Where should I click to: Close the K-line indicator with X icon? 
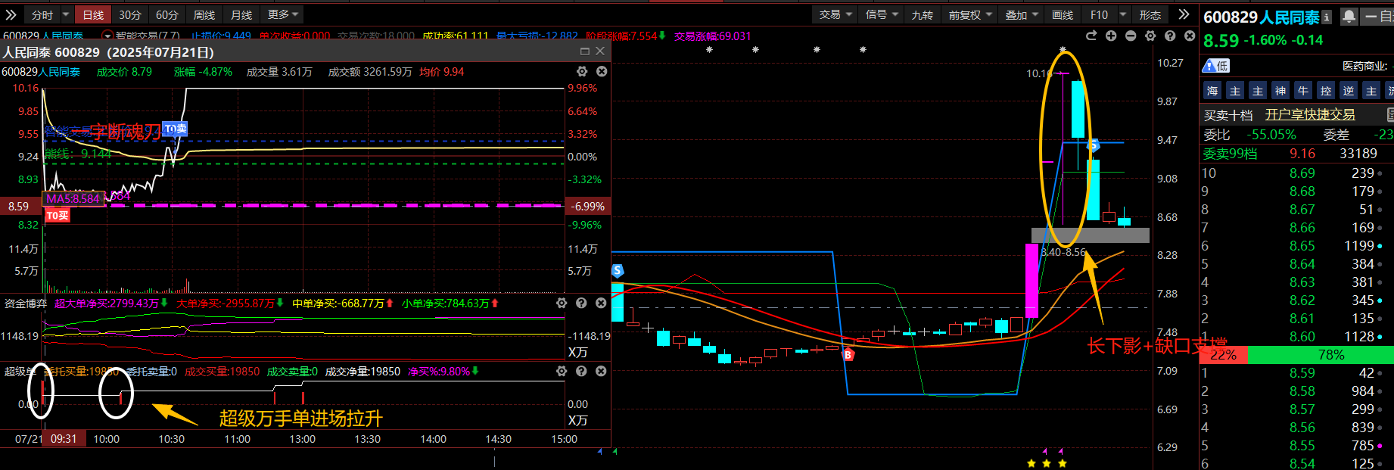(1190, 36)
